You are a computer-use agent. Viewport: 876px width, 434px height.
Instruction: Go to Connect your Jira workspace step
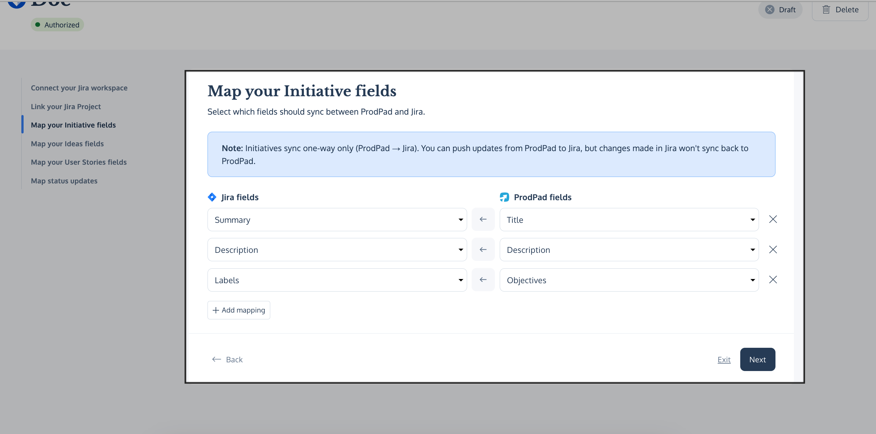pyautogui.click(x=79, y=88)
